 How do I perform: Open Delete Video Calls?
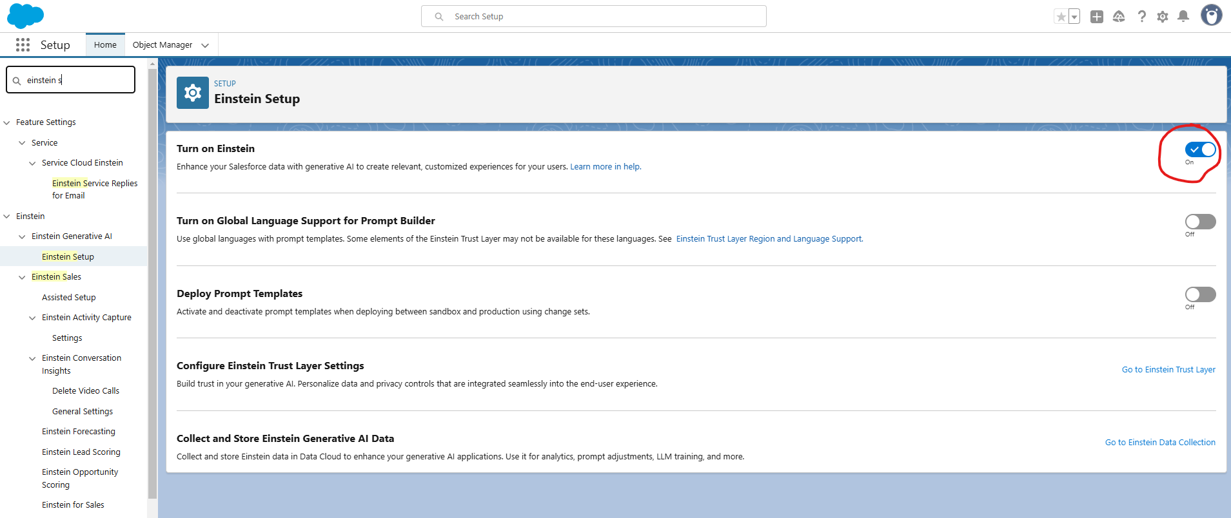click(x=86, y=390)
